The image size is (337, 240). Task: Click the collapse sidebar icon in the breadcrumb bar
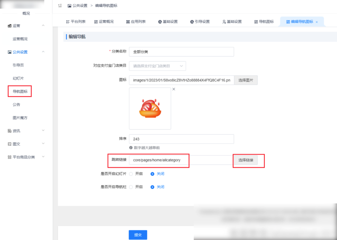click(60, 5)
